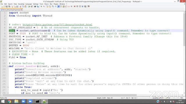Collapse the while True fold marker

point(8,87)
